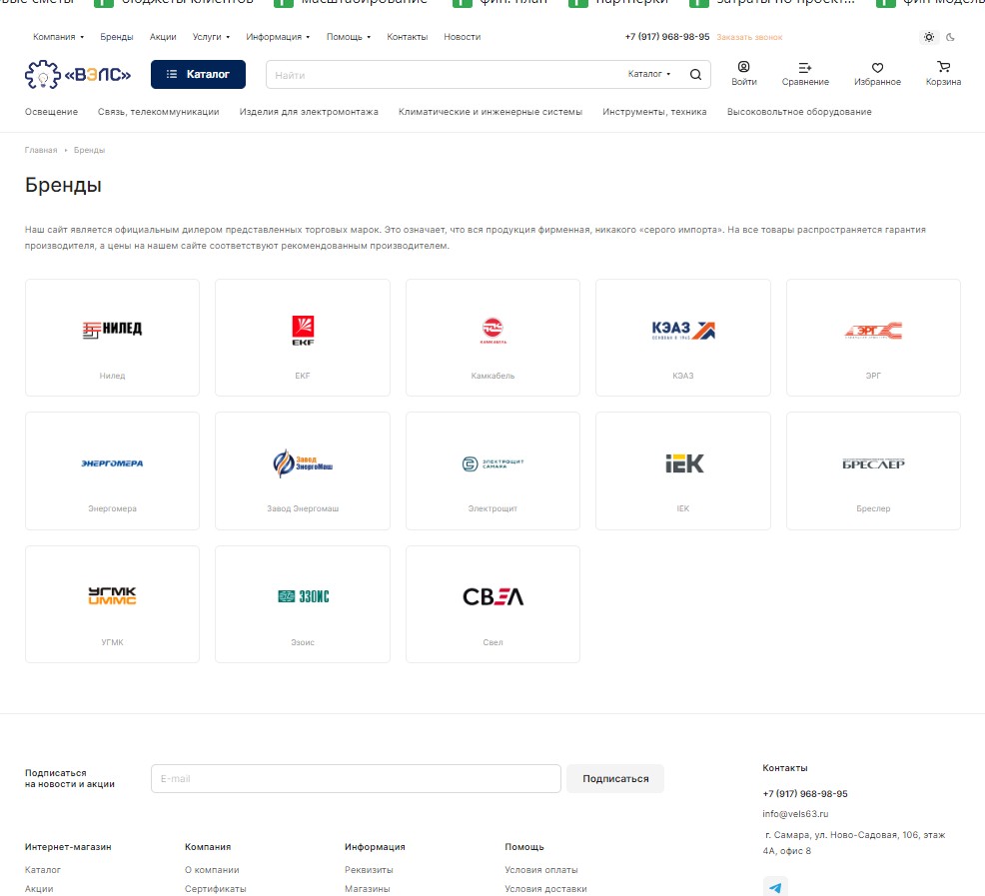Open footer Реквизиты link

tap(369, 870)
